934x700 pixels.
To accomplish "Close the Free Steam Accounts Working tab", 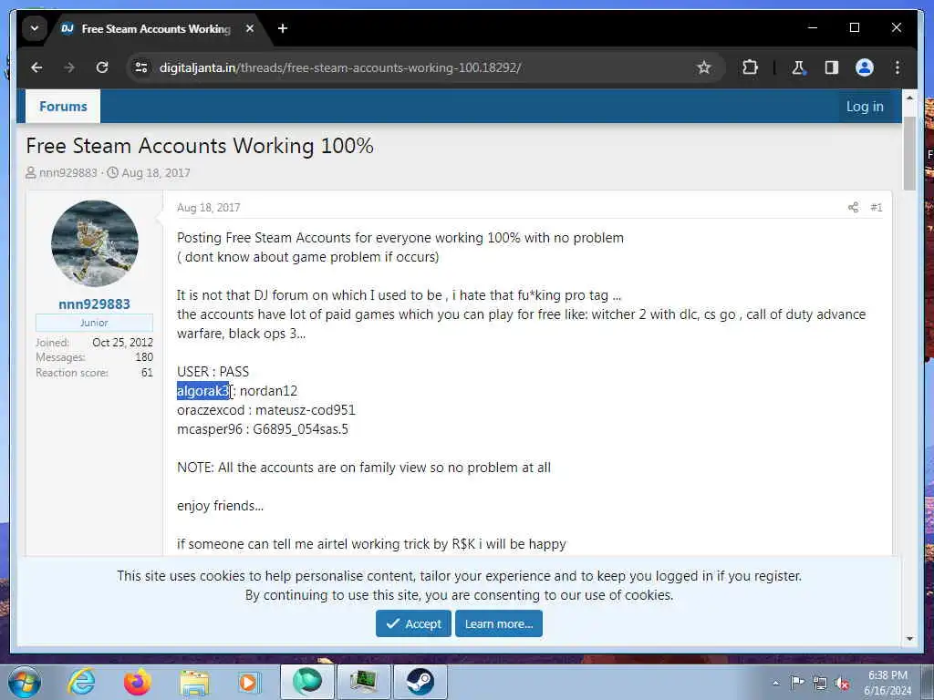I will tap(250, 28).
